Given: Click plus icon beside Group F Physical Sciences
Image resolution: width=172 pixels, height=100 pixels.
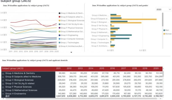Looking at the screenshot, I should 3,87.
